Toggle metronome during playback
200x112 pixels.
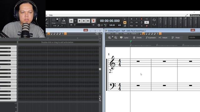click(125, 19)
